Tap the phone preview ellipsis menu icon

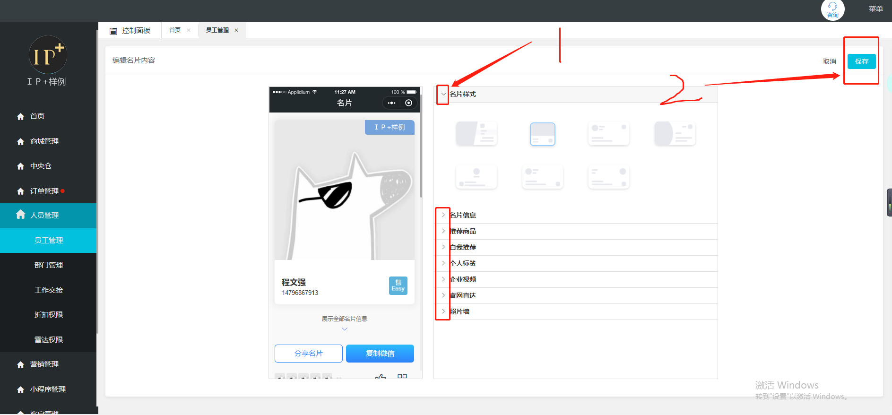click(x=391, y=103)
